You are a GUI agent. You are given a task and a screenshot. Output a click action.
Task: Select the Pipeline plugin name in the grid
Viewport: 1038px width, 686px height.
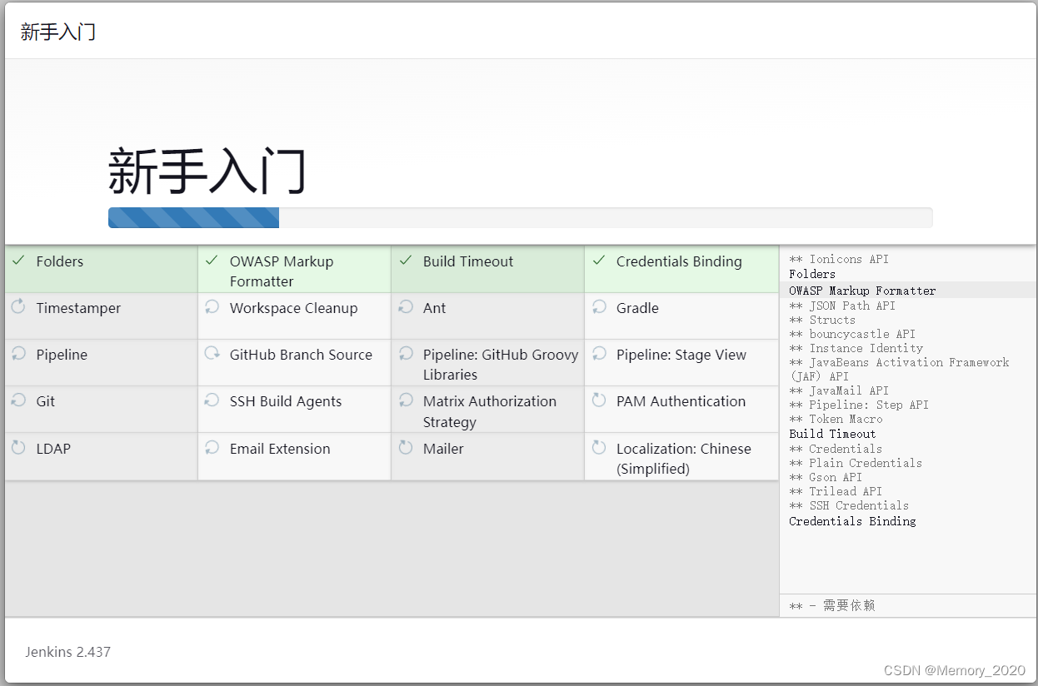62,355
